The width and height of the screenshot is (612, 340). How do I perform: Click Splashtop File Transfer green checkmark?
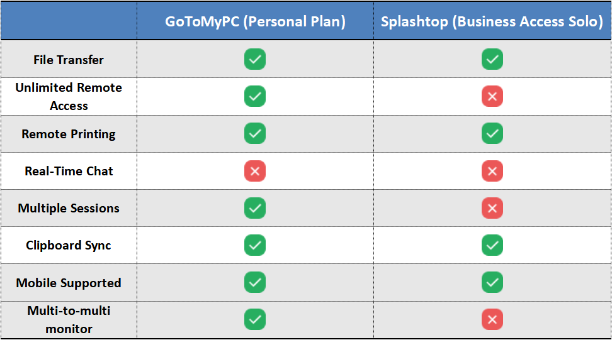point(492,60)
